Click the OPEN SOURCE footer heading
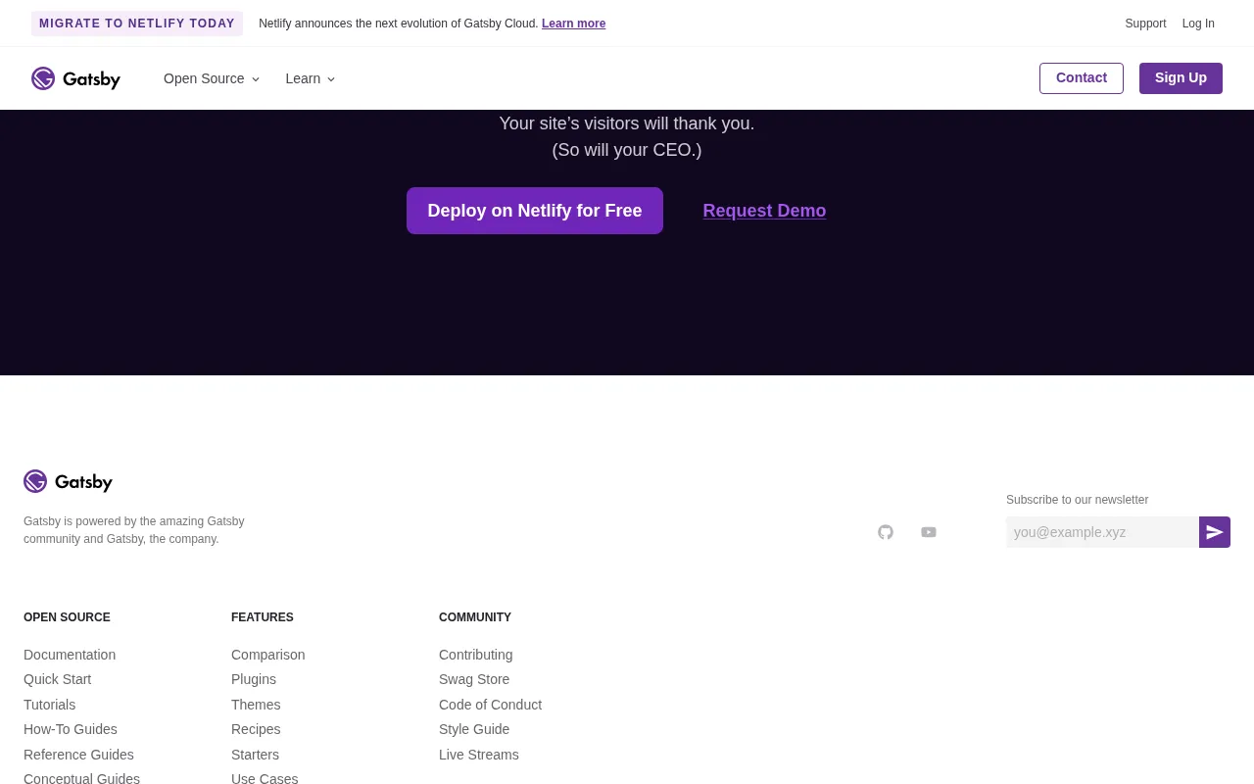The image size is (1254, 784). coord(67,617)
